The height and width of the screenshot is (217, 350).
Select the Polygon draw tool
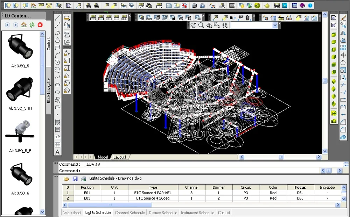tap(57, 40)
